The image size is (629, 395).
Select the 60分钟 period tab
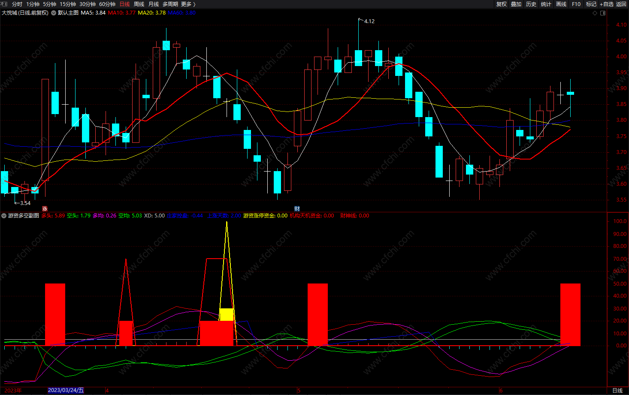click(107, 4)
